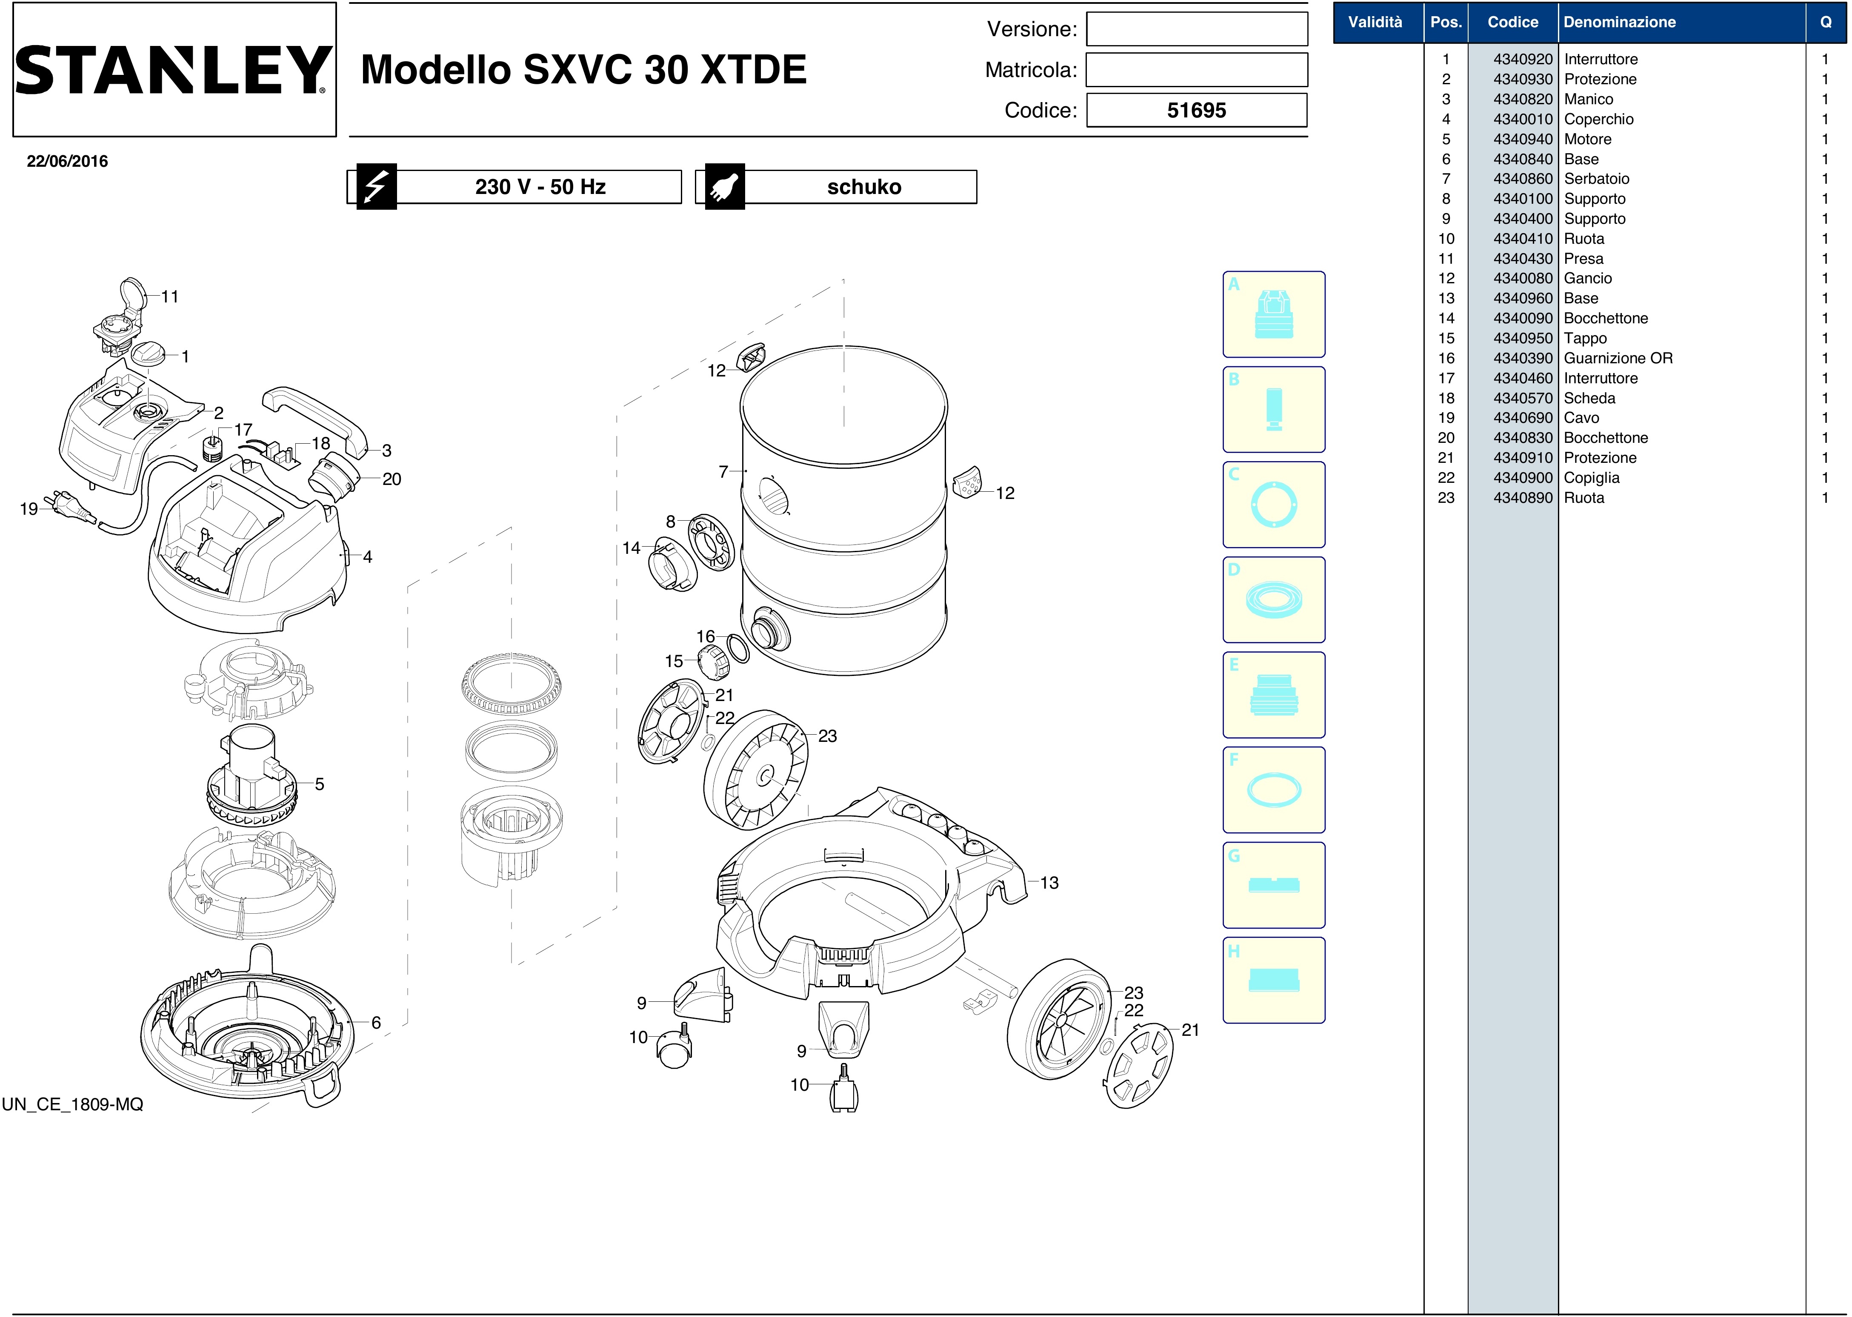
Task: Click the lightning bolt voltage icon
Action: (x=377, y=186)
